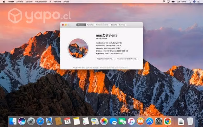Open Mail stamp icon in Dock
The image size is (203, 127).
[49, 121]
